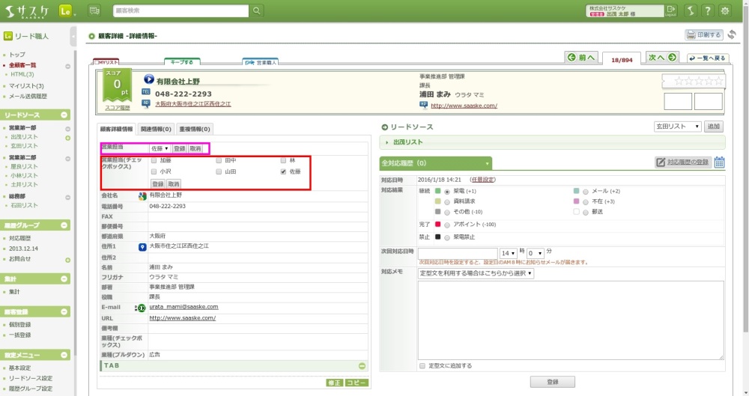Image resolution: width=749 pixels, height=396 pixels.
Task: Open the urata_mami@saaske.com email link
Action: coord(184,307)
